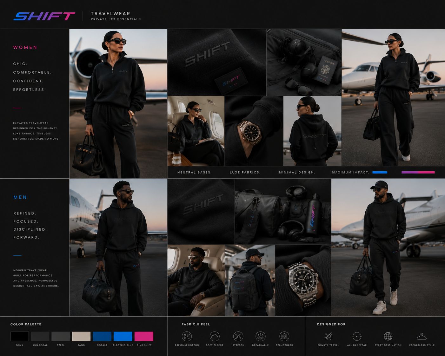Click the All Day Wear clock icon
The height and width of the screenshot is (356, 445).
357,336
